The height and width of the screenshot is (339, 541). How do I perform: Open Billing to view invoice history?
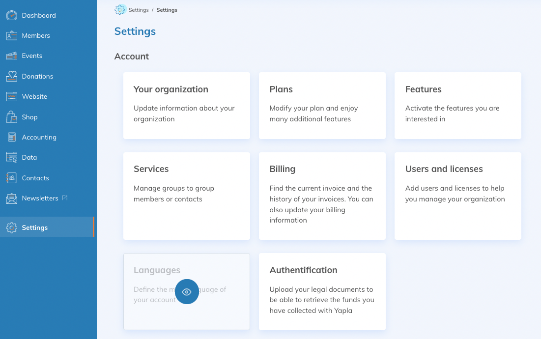[322, 196]
